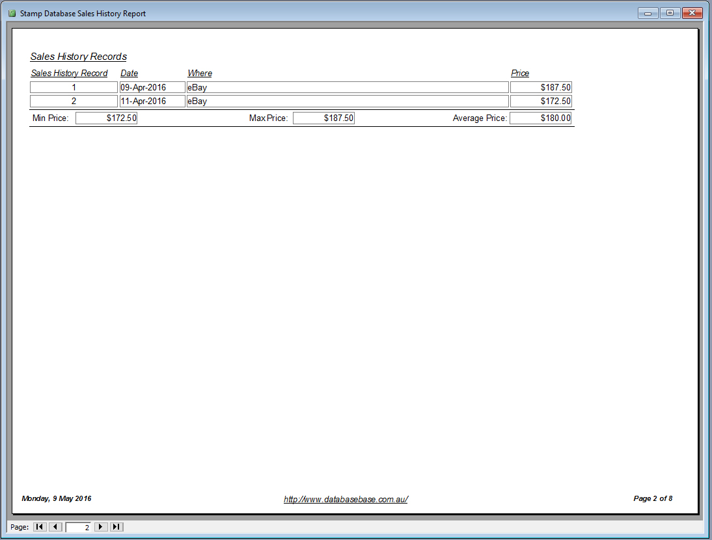Screen dimensions: 712x540
Task: Select the Page number input box
Action: (x=79, y=527)
